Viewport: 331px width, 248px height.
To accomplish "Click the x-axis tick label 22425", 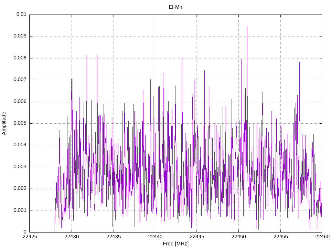I will pyautogui.click(x=30, y=237).
